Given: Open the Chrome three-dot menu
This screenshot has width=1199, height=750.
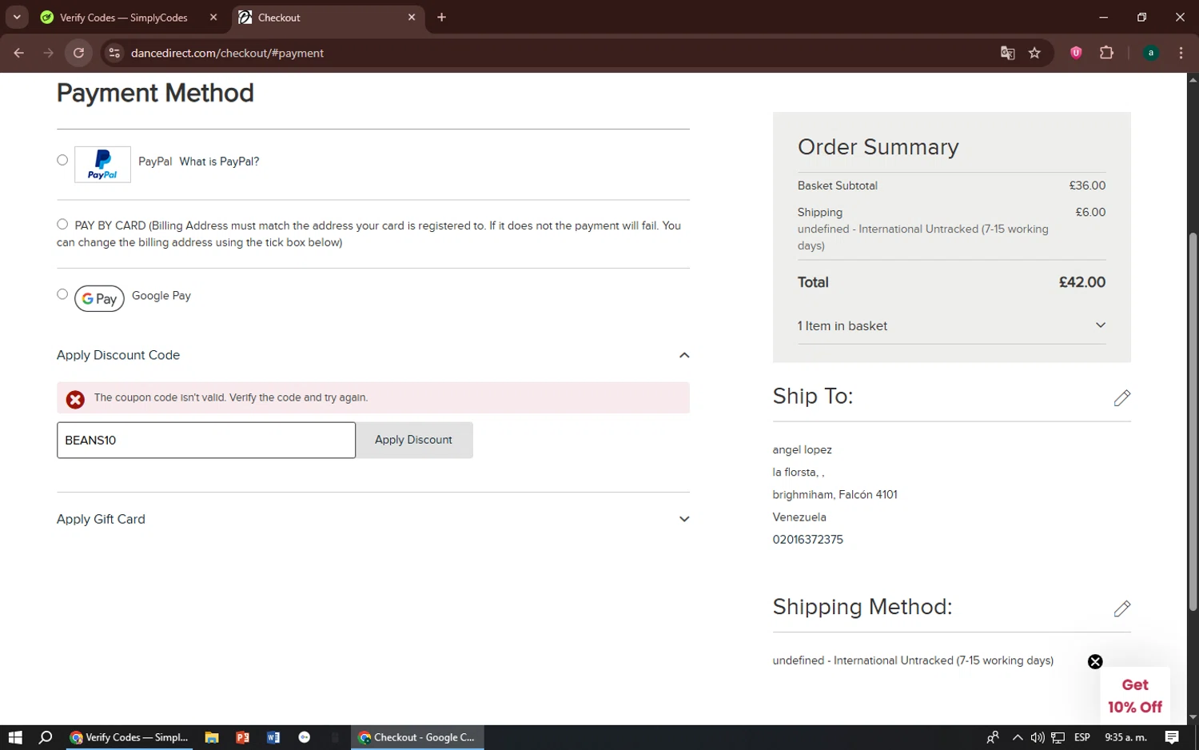Looking at the screenshot, I should tap(1181, 53).
